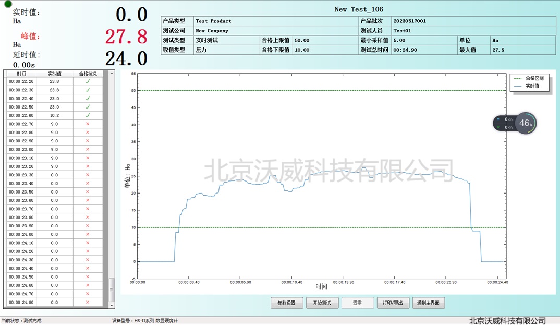The width and height of the screenshot is (560, 325).
Task: Click the 46% memory usage floating widget
Action: pos(526,123)
